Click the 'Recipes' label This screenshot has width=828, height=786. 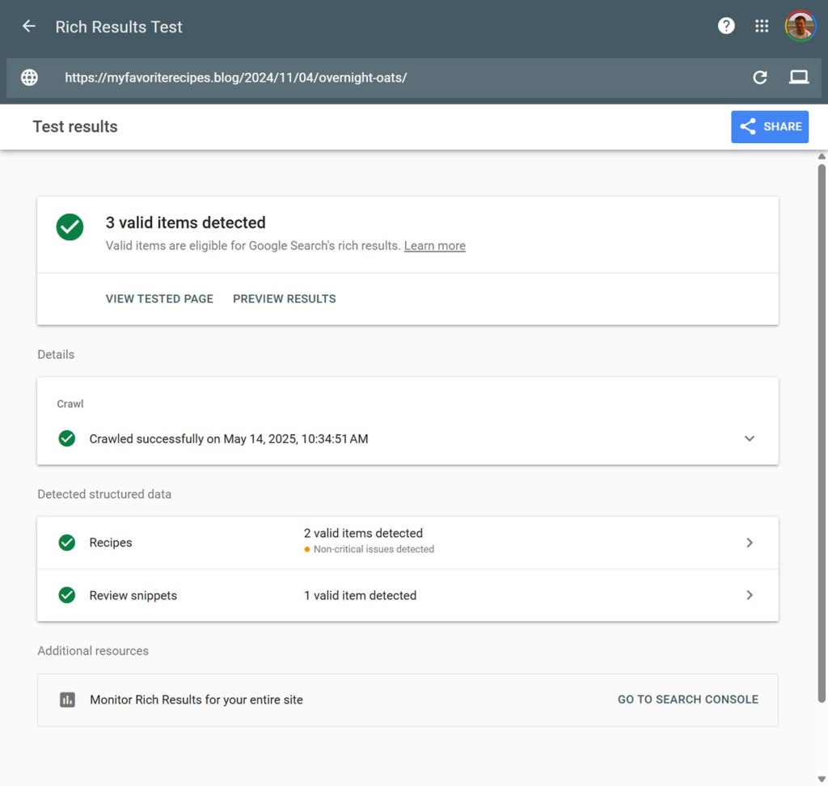[110, 543]
